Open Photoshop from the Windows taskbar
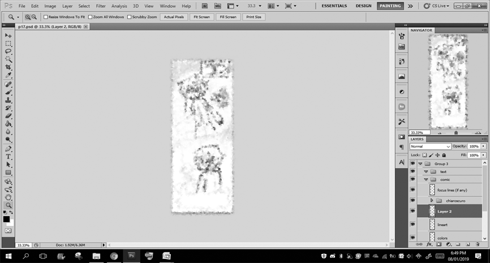This screenshot has width=490, height=263. click(x=131, y=256)
